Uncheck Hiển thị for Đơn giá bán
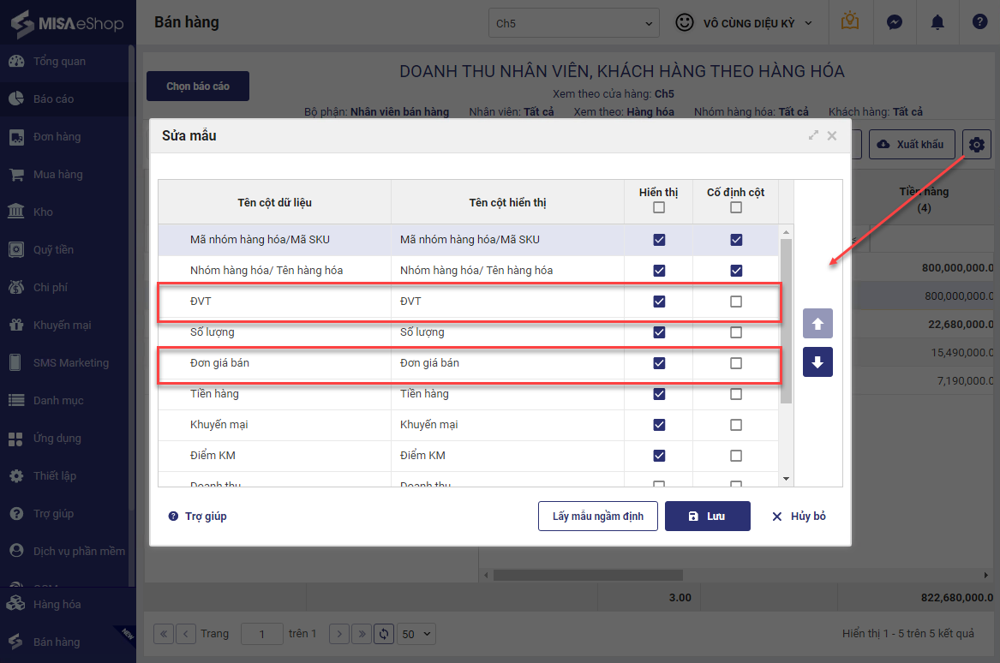The height and width of the screenshot is (663, 1000). pos(659,363)
